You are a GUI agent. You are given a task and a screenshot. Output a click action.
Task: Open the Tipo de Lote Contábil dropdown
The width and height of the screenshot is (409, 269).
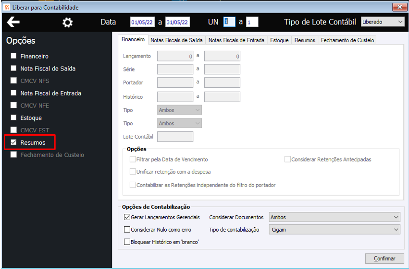click(x=383, y=22)
